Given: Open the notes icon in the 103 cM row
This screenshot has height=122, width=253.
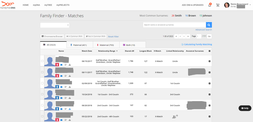Looking at the screenshot, I should pyautogui.click(x=66, y=120).
